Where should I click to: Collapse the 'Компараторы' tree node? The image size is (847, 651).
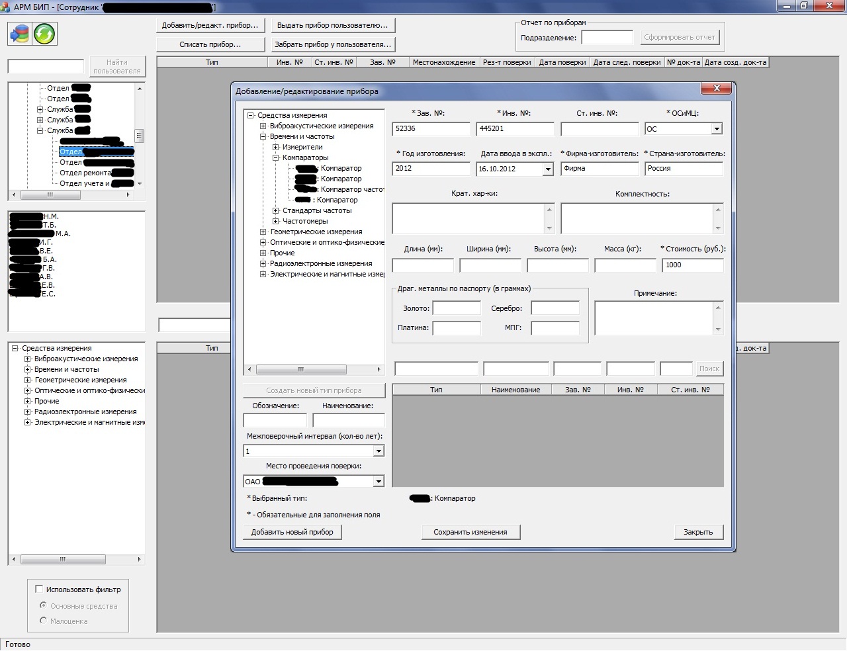tap(276, 157)
